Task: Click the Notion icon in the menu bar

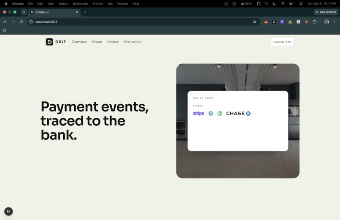Action: pyautogui.click(x=227, y=4)
